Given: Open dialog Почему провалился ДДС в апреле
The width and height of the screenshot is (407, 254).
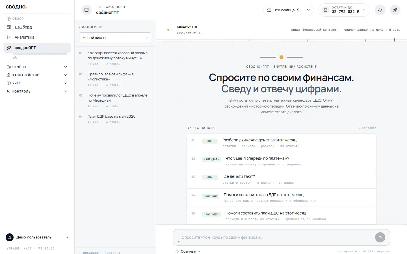Looking at the screenshot, I should pyautogui.click(x=115, y=100).
